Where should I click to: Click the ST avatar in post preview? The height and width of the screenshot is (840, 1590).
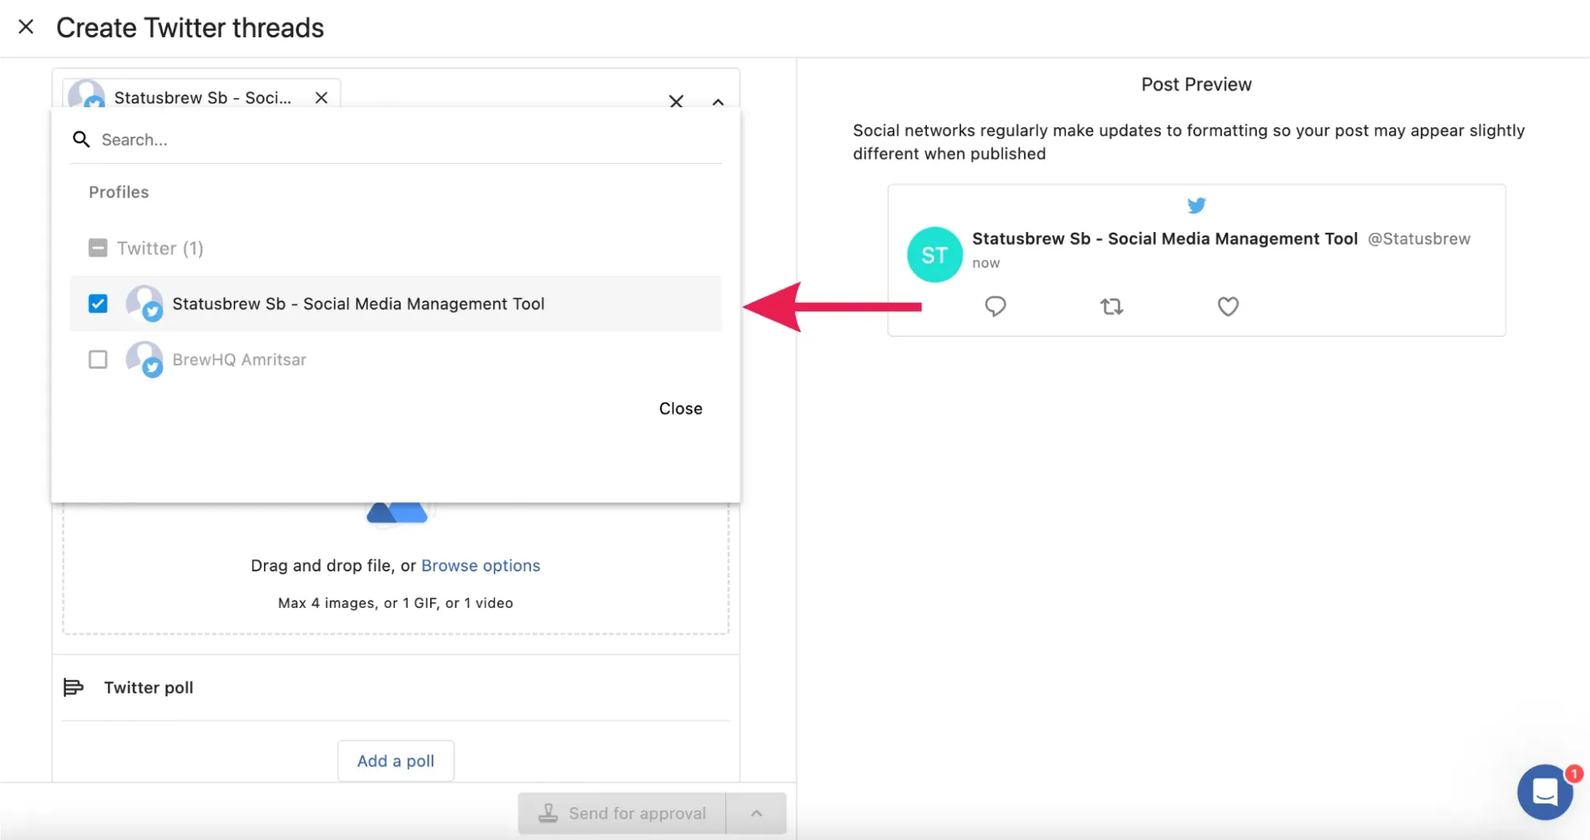[935, 254]
